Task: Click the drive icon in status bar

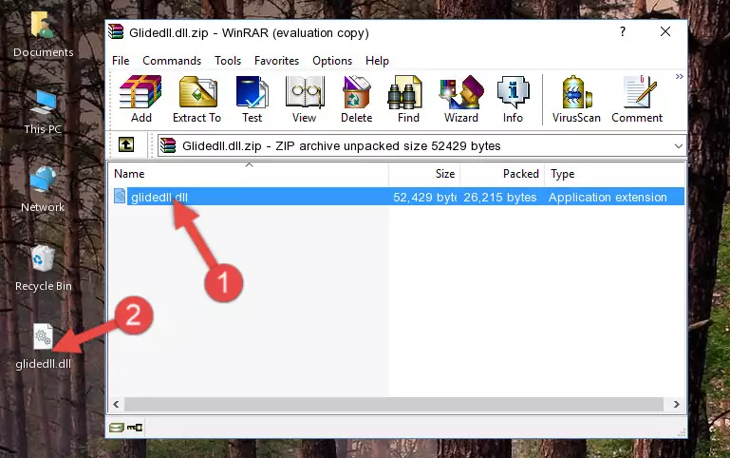Action: pos(117,428)
